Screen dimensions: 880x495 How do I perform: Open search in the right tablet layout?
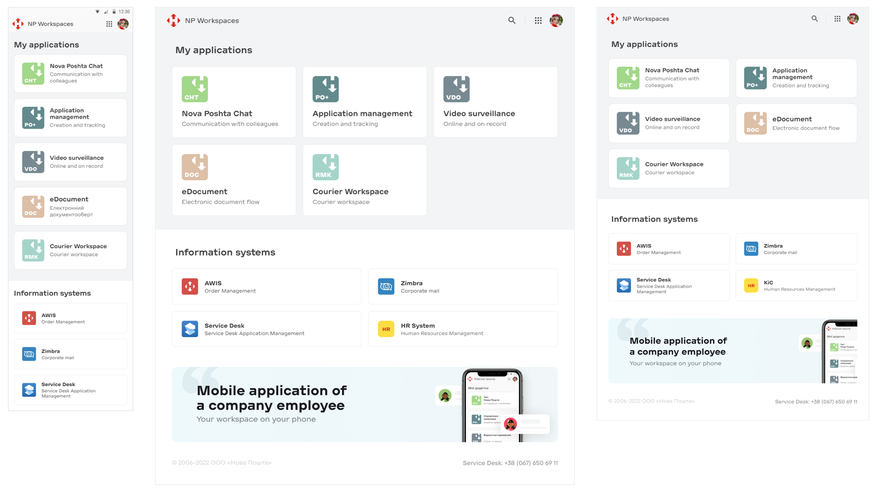(814, 19)
